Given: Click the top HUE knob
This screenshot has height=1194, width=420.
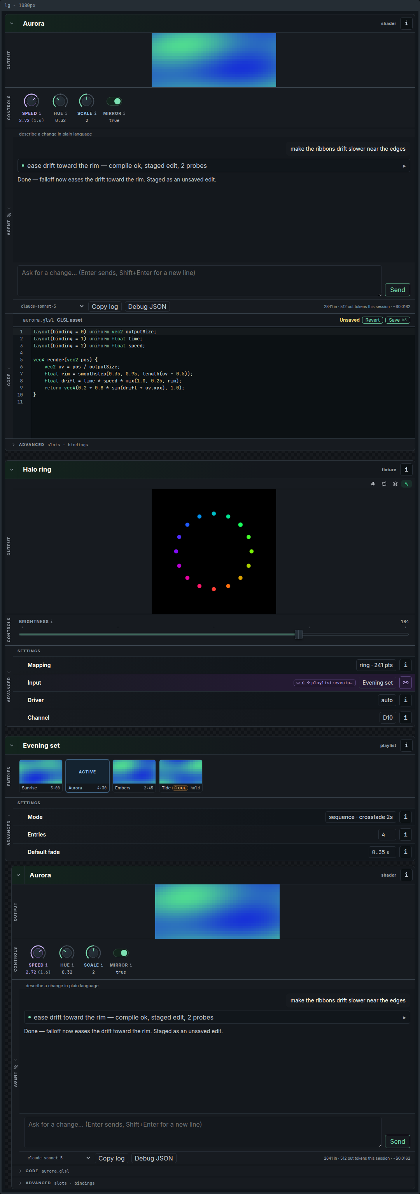Looking at the screenshot, I should pyautogui.click(x=60, y=100).
